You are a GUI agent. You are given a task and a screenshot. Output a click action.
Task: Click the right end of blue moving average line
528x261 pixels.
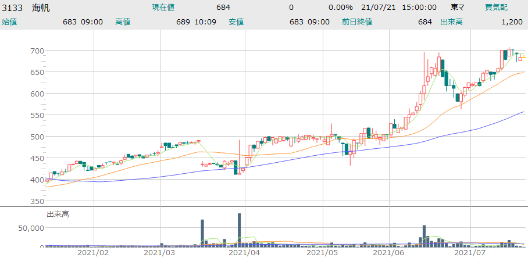[523, 112]
